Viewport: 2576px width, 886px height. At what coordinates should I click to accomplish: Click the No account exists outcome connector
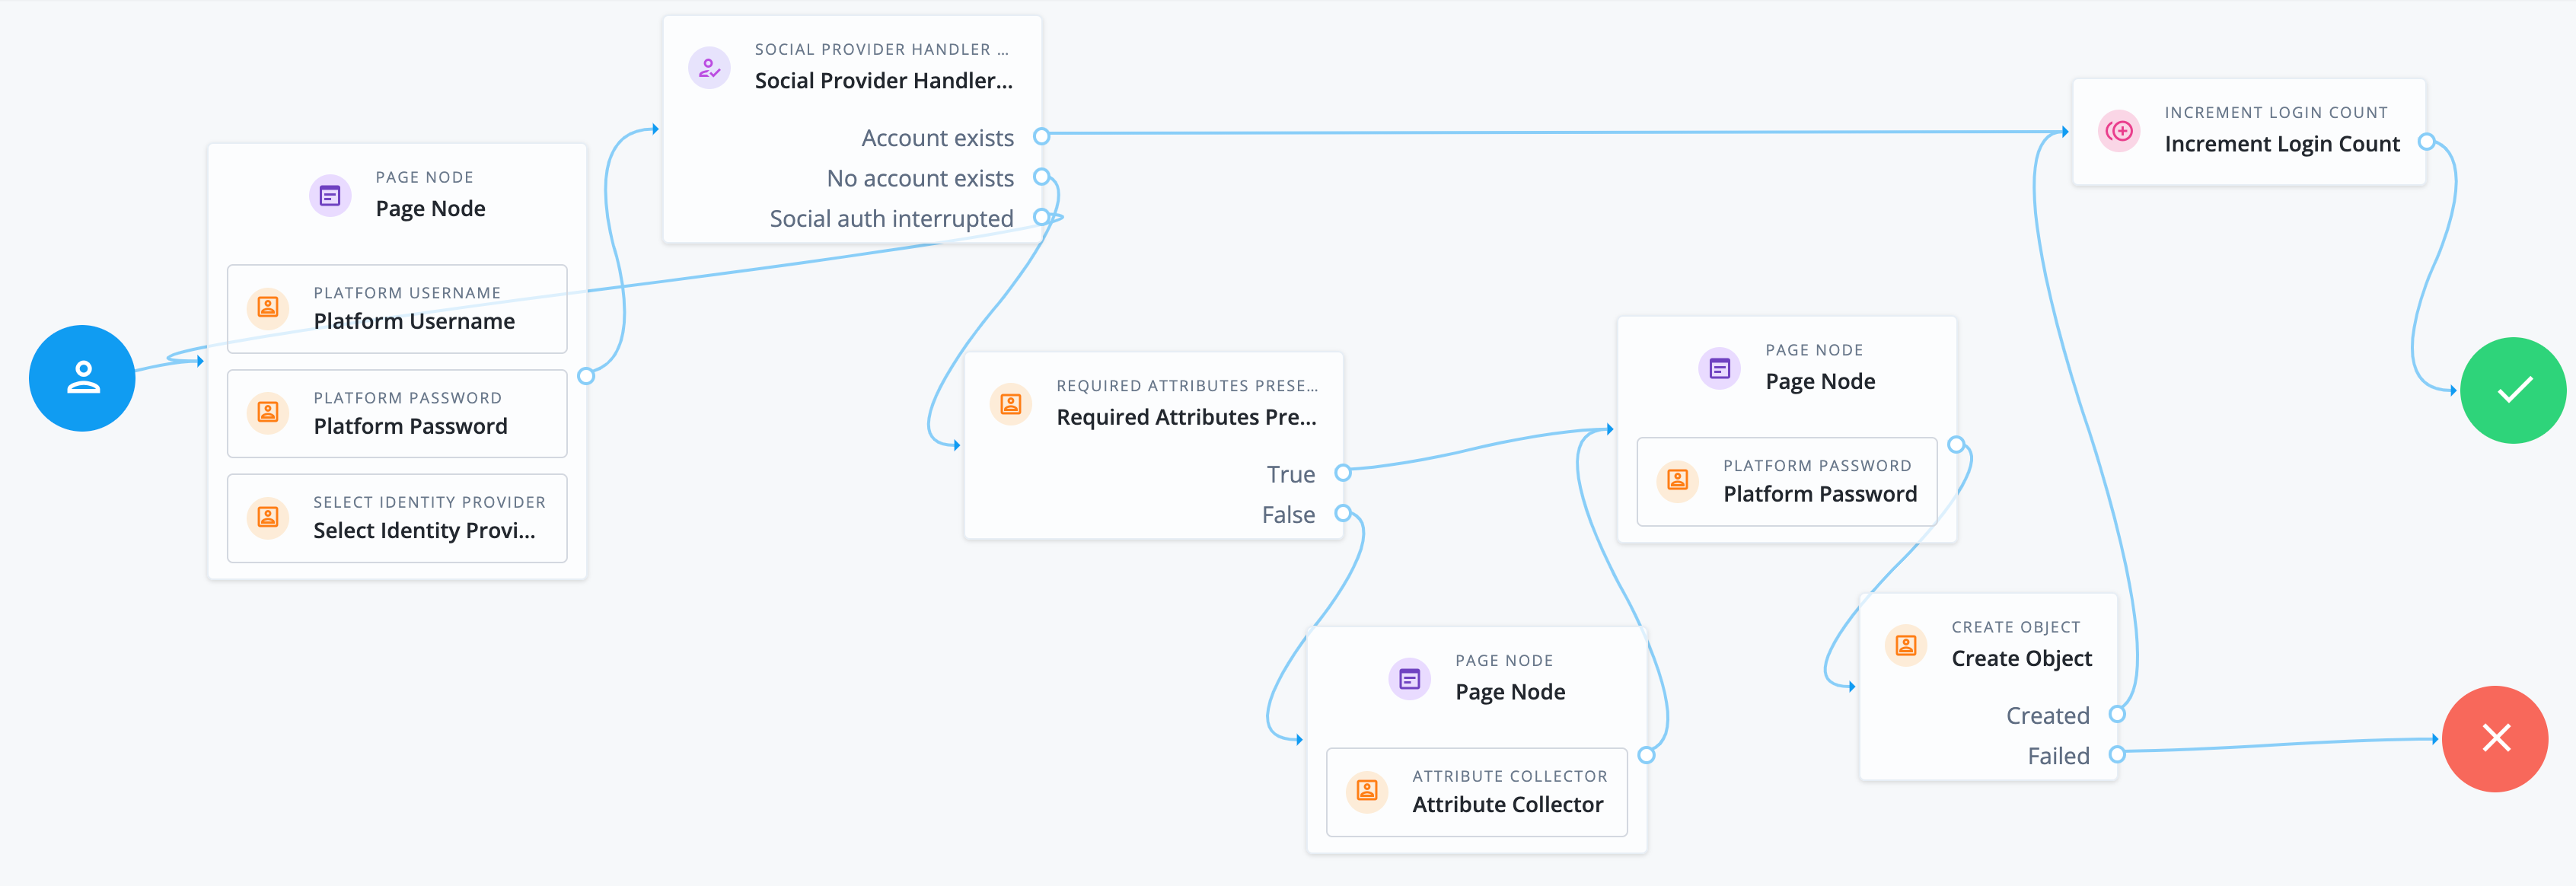click(1041, 176)
